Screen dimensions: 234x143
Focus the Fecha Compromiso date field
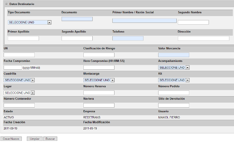[x=13, y=67]
